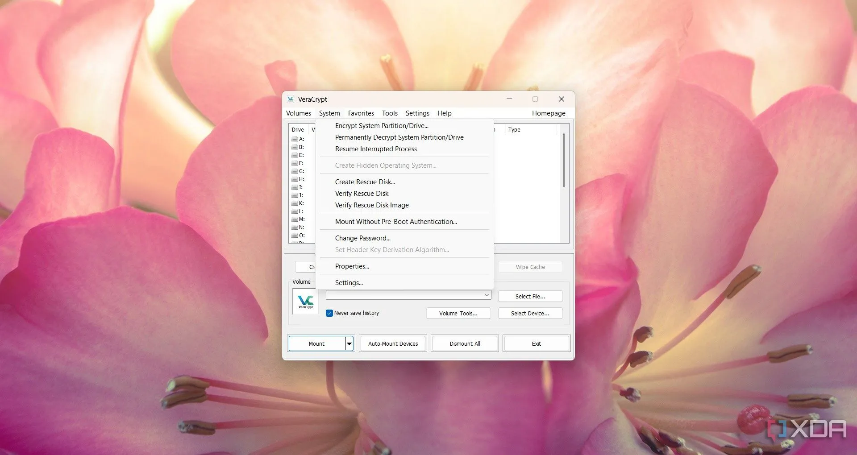Open Volume Tools... button
The width and height of the screenshot is (857, 455).
click(458, 313)
